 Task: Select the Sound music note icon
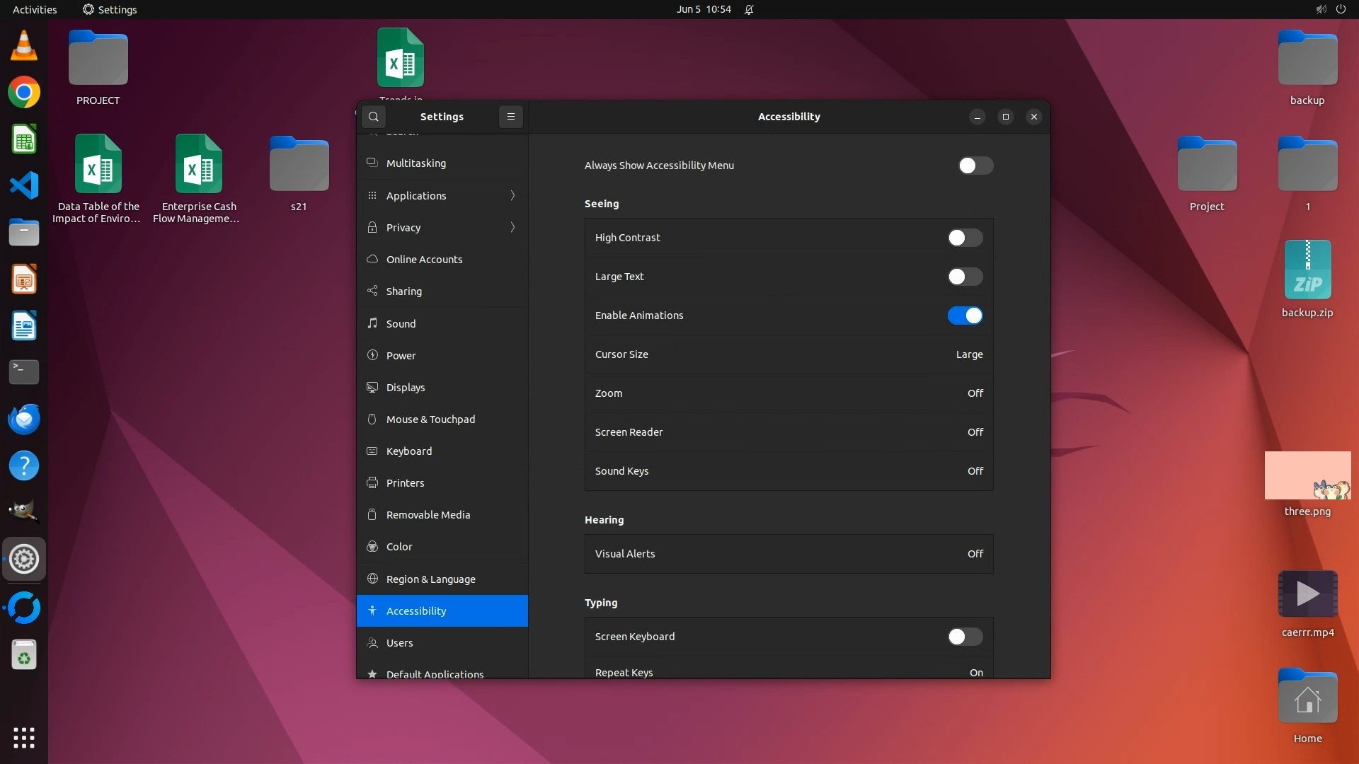click(x=372, y=323)
